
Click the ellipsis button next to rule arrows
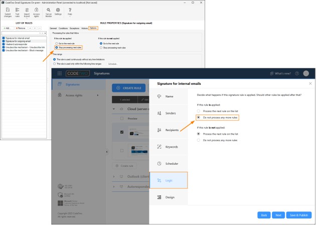click(40, 28)
